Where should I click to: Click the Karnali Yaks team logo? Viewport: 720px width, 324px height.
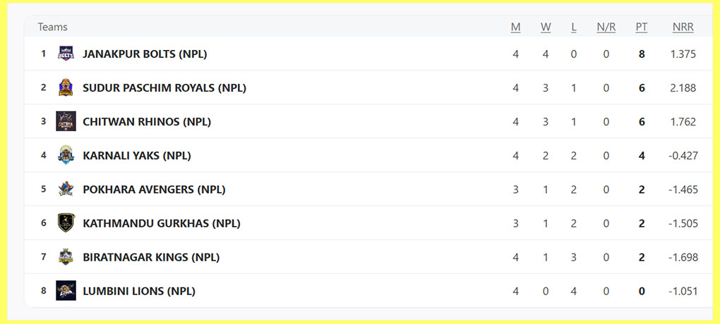(x=66, y=155)
